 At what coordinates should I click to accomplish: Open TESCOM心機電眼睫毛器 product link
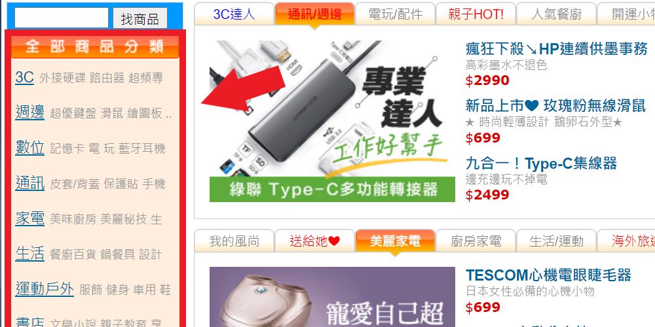click(548, 275)
